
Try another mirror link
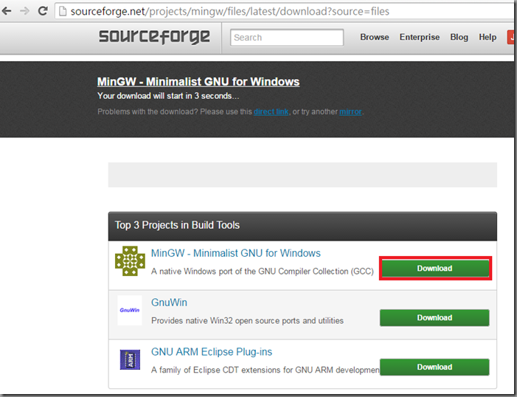pyautogui.click(x=350, y=111)
